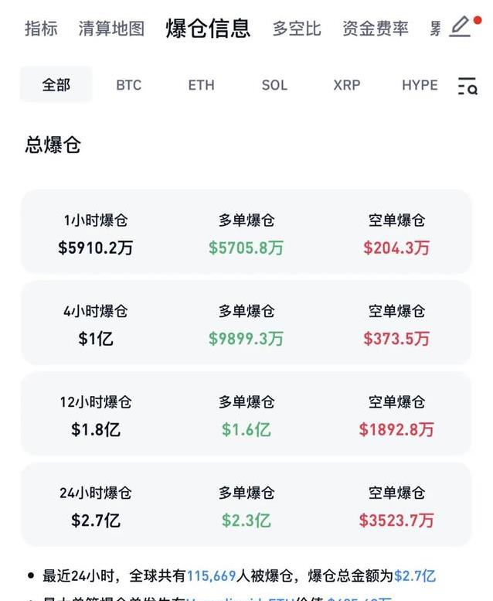This screenshot has height=601, width=493.
Task: Tap the $2.7亿 total amount link
Action: pos(415,575)
